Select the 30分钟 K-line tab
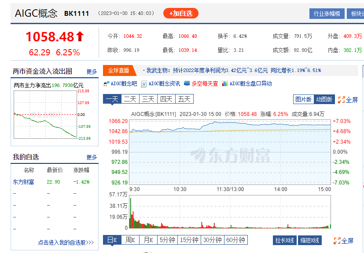Viewport: 364px width, 253px height. coord(213,240)
